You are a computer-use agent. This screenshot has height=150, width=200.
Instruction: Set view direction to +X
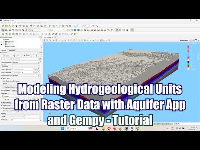(x=85, y=30)
